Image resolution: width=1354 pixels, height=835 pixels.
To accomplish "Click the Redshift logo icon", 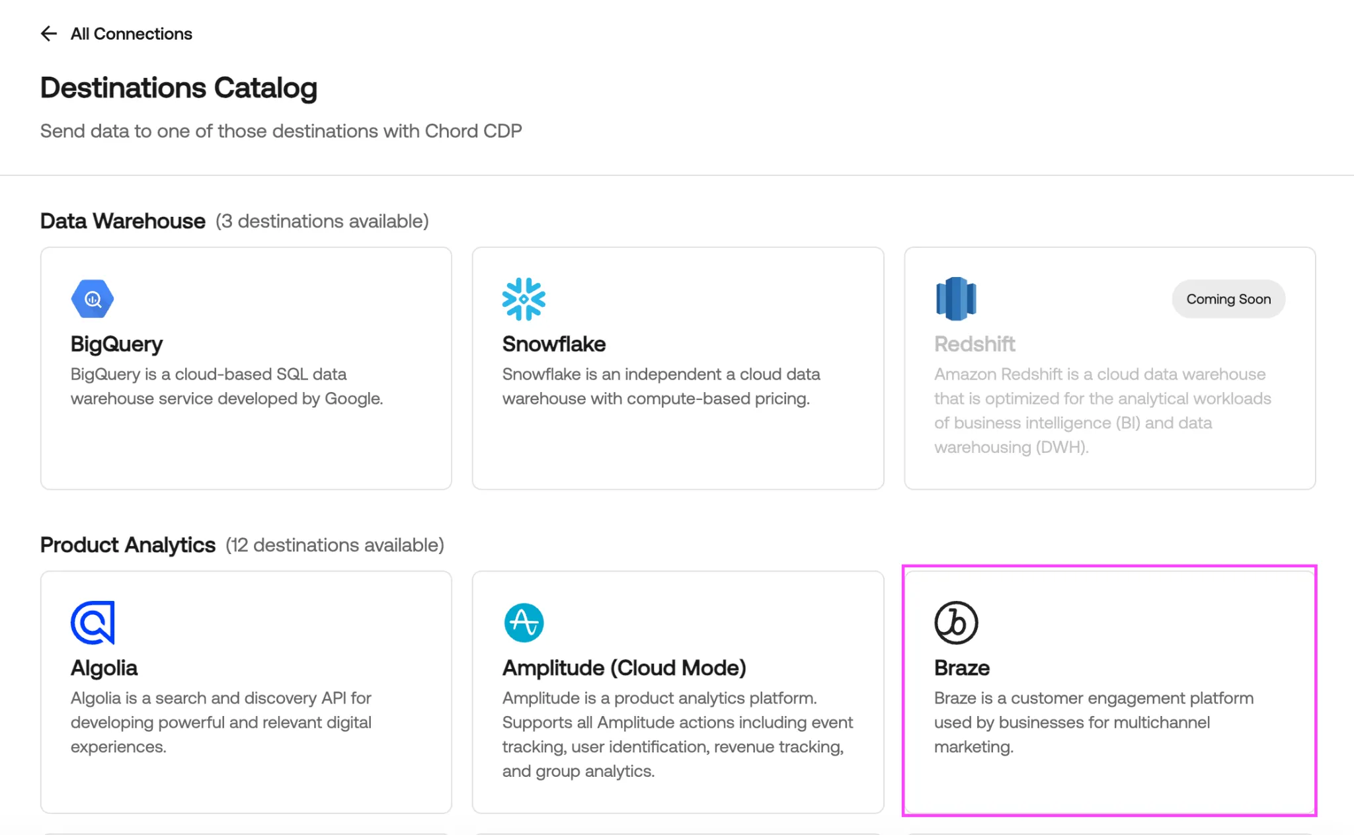I will coord(956,299).
